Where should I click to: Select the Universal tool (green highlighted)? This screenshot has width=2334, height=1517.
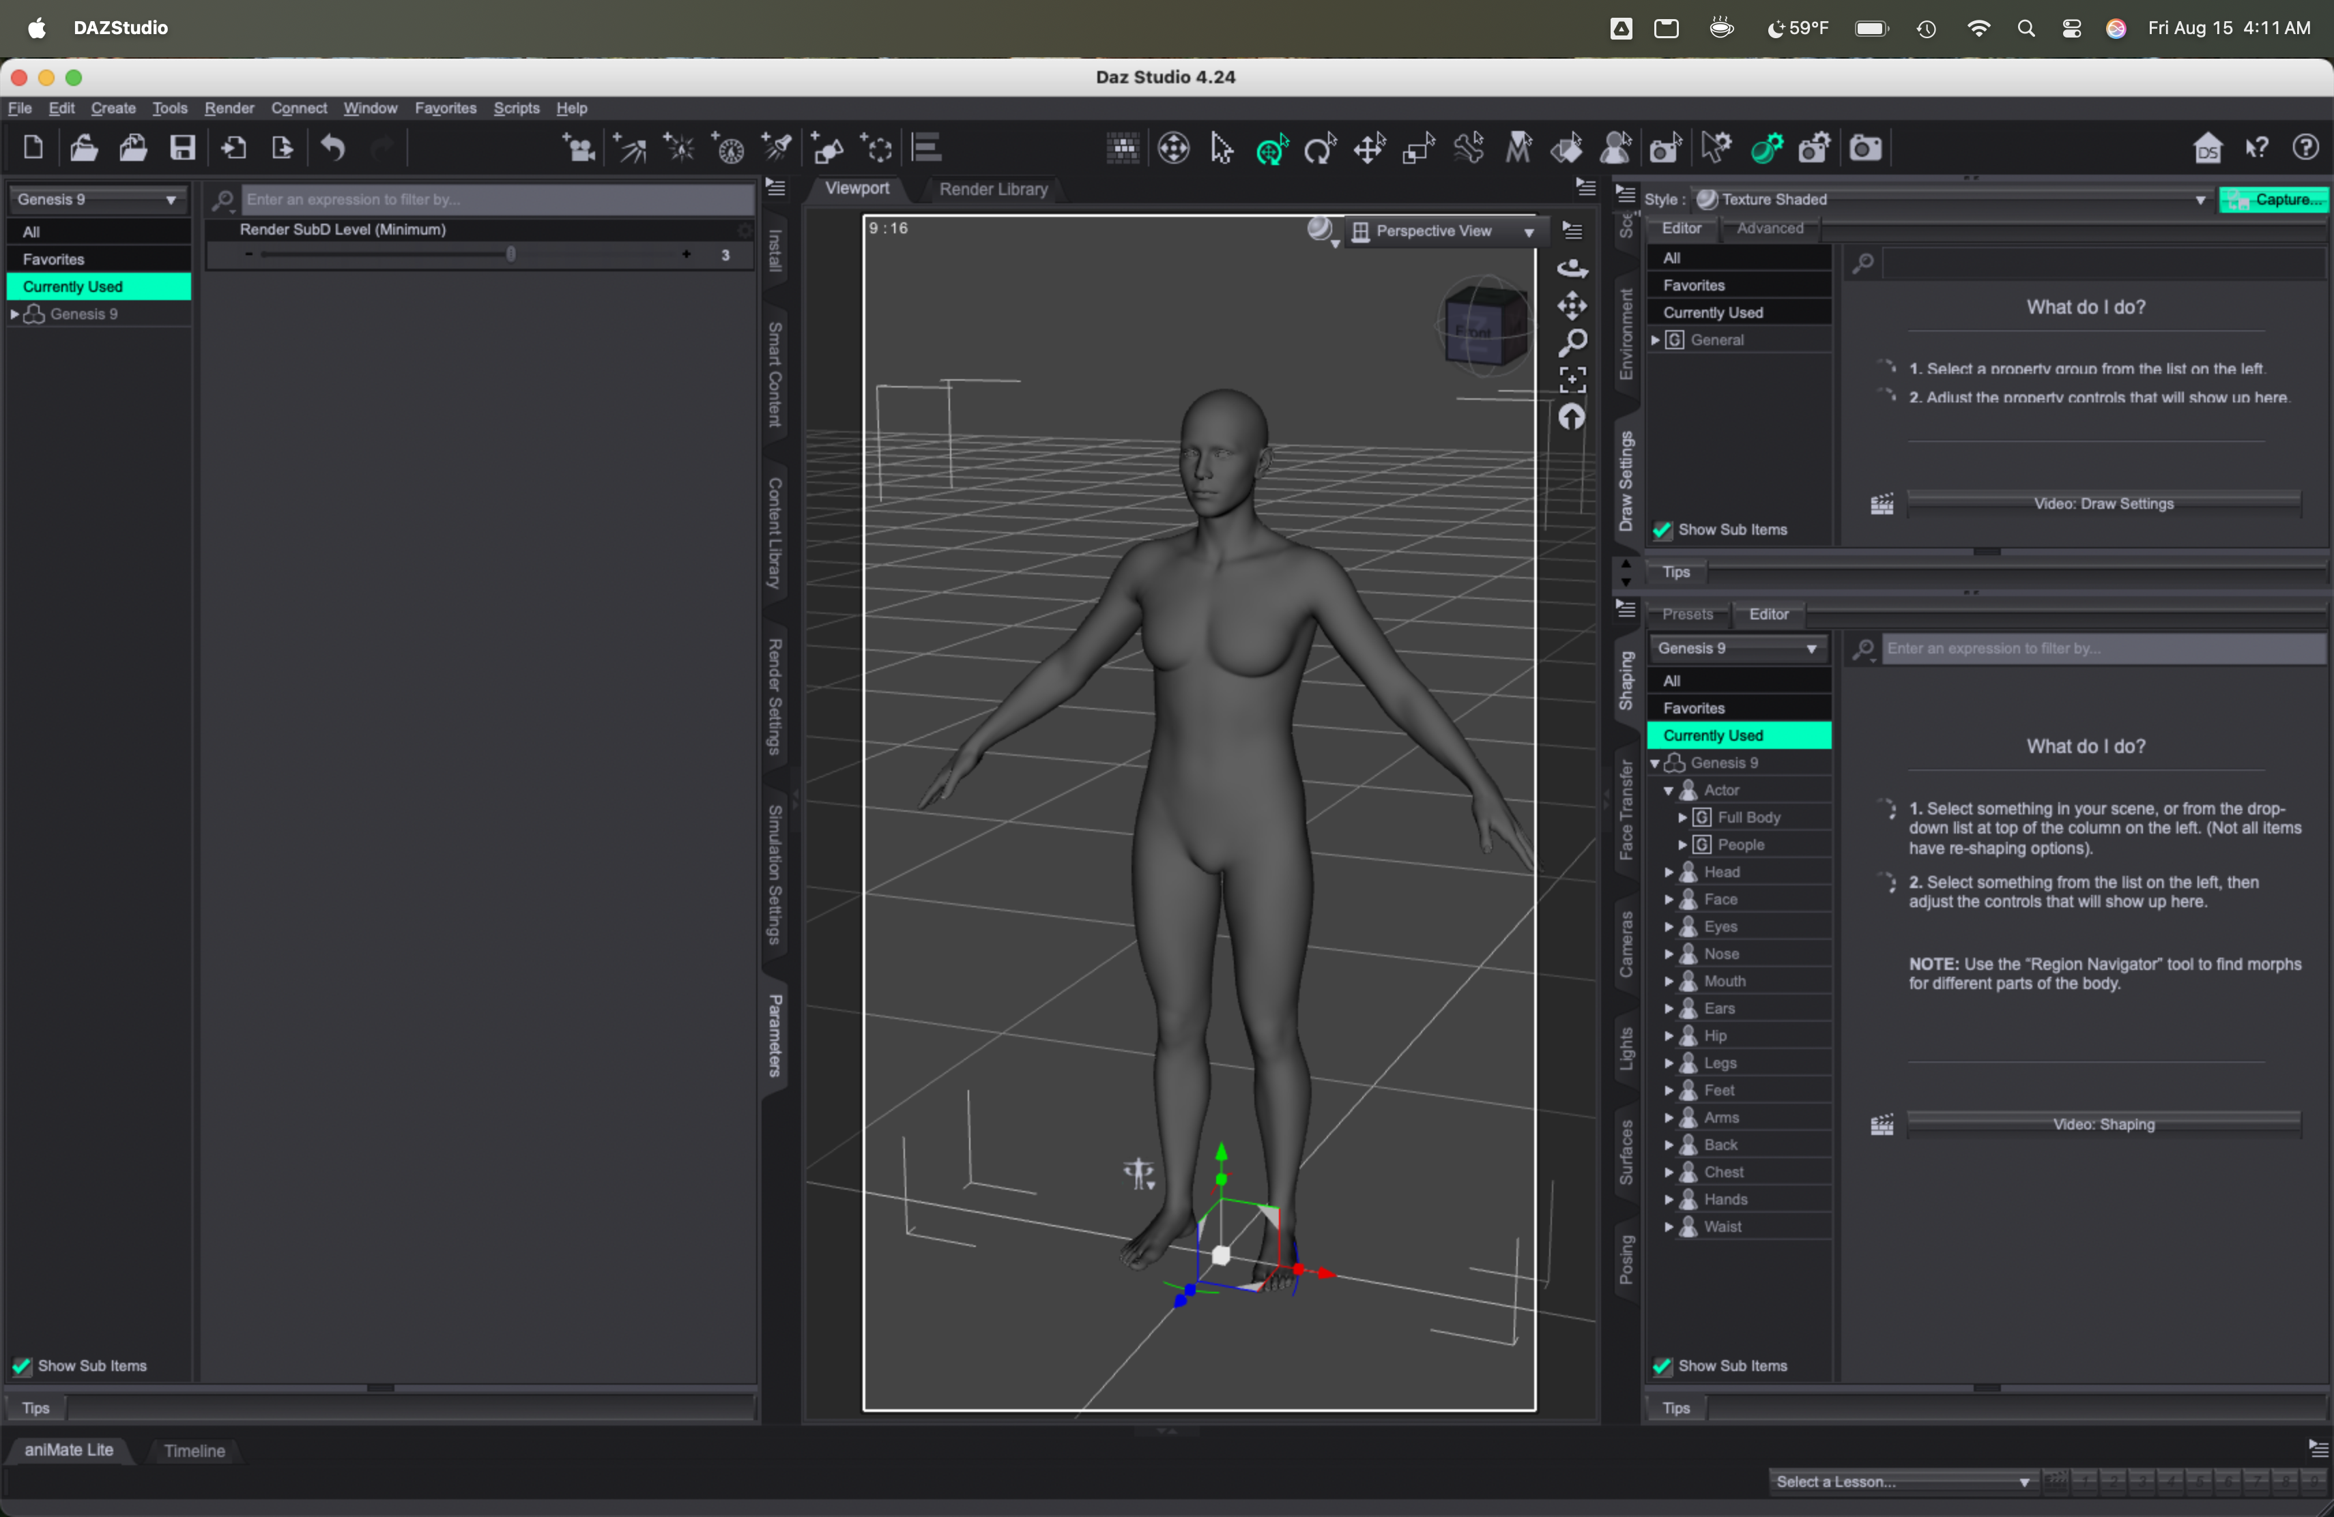click(1272, 148)
